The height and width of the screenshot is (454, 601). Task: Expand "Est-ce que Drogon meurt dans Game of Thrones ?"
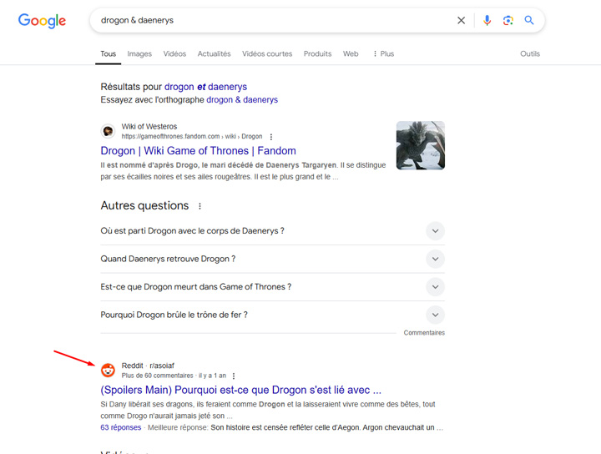click(x=272, y=287)
